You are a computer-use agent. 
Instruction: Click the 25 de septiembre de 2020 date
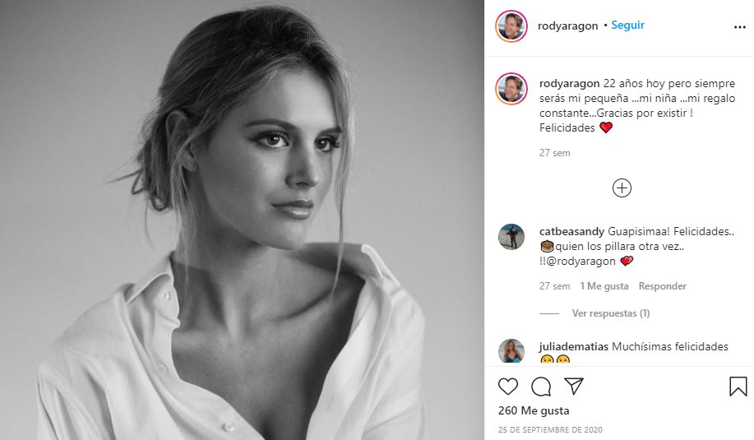tap(543, 429)
